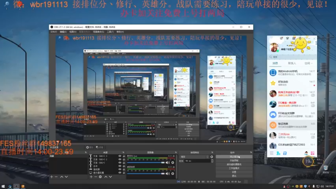This screenshot has width=336, height=189.
Task: Open the 渐变 scene transition dropdown
Action: coord(194,157)
